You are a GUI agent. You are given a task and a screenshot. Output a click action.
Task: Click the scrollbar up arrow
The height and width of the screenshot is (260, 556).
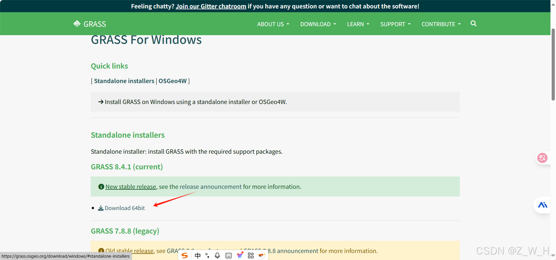click(553, 4)
